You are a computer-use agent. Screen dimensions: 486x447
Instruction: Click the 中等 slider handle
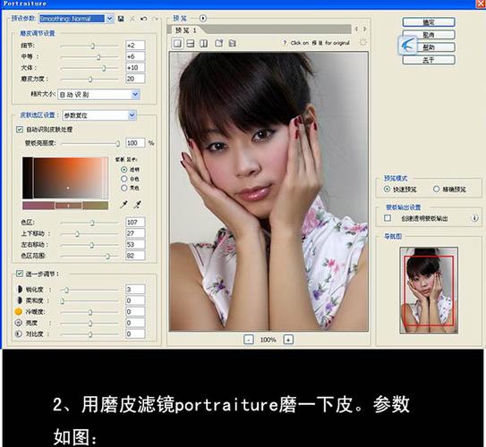pyautogui.click(x=98, y=57)
